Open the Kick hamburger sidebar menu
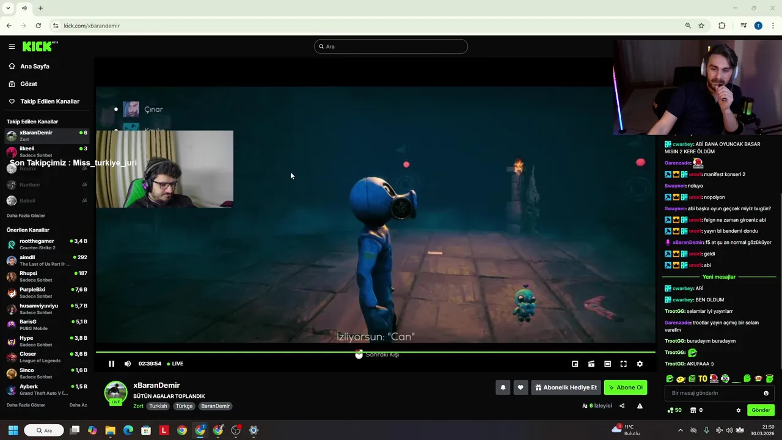The width and height of the screenshot is (782, 440). point(12,46)
